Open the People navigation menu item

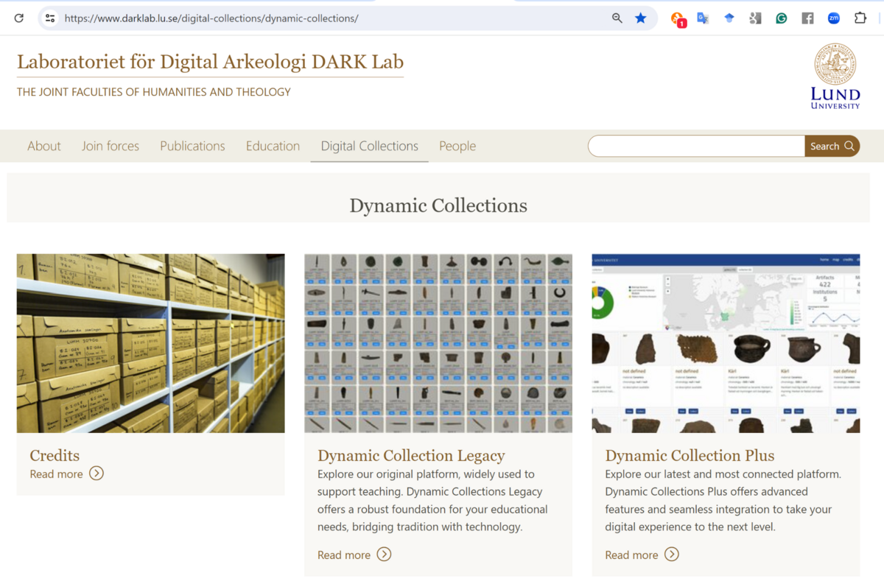tap(457, 146)
